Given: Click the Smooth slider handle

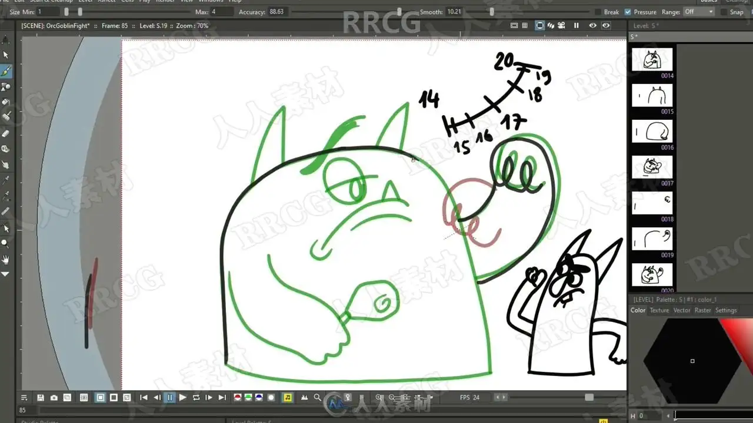Looking at the screenshot, I should [492, 12].
